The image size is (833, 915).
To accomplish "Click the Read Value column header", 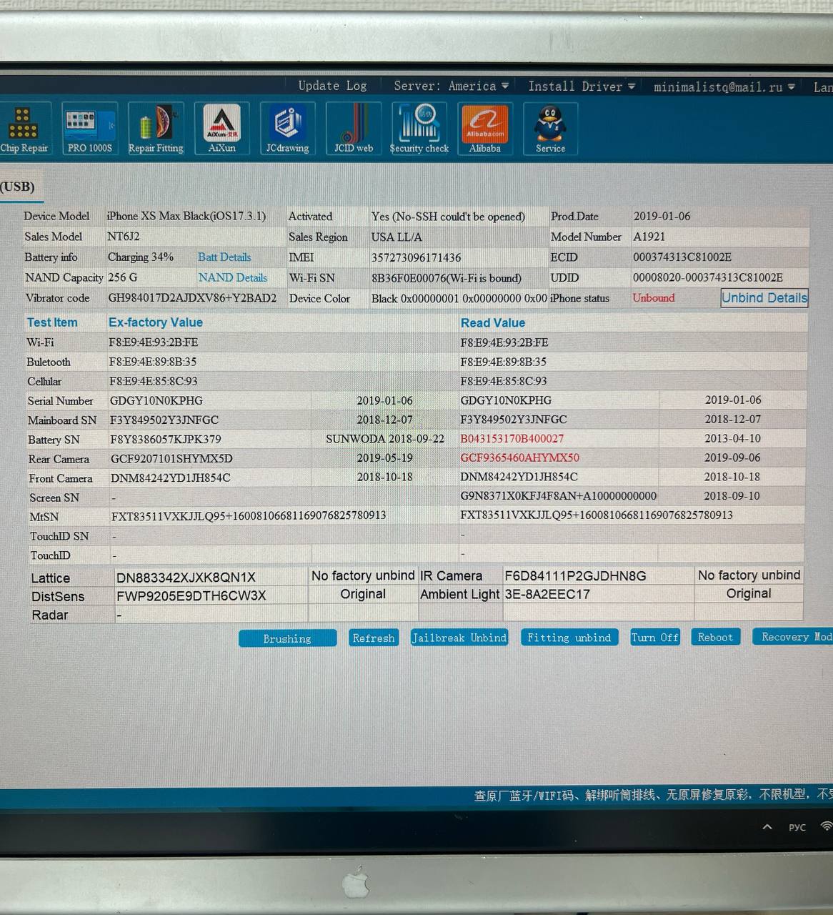I will tap(493, 323).
